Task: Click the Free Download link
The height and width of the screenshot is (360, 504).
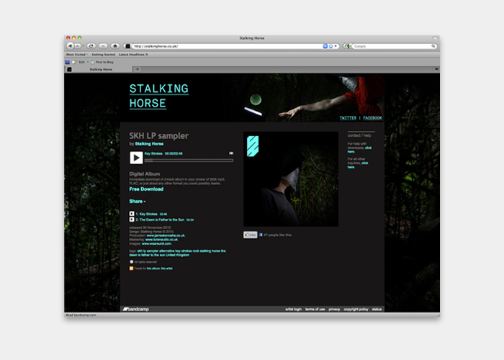Action: pyautogui.click(x=146, y=189)
